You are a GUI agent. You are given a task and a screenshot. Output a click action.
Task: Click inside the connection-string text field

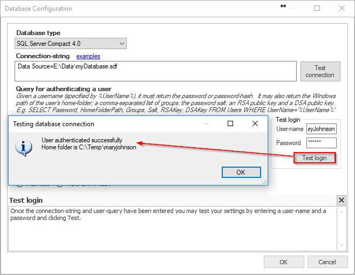tap(156, 71)
